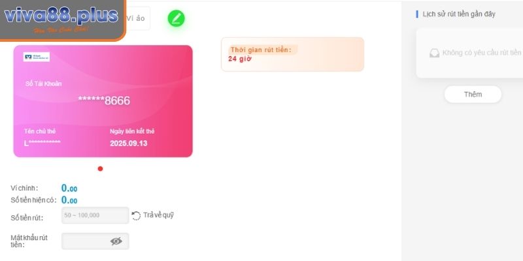This screenshot has height=261, width=523.
Task: Click the empty inbox icon in history
Action: 434,53
